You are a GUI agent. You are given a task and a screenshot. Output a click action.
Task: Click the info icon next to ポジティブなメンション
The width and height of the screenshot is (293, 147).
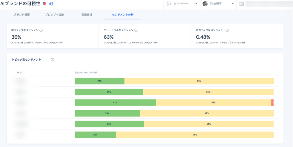click(41, 30)
